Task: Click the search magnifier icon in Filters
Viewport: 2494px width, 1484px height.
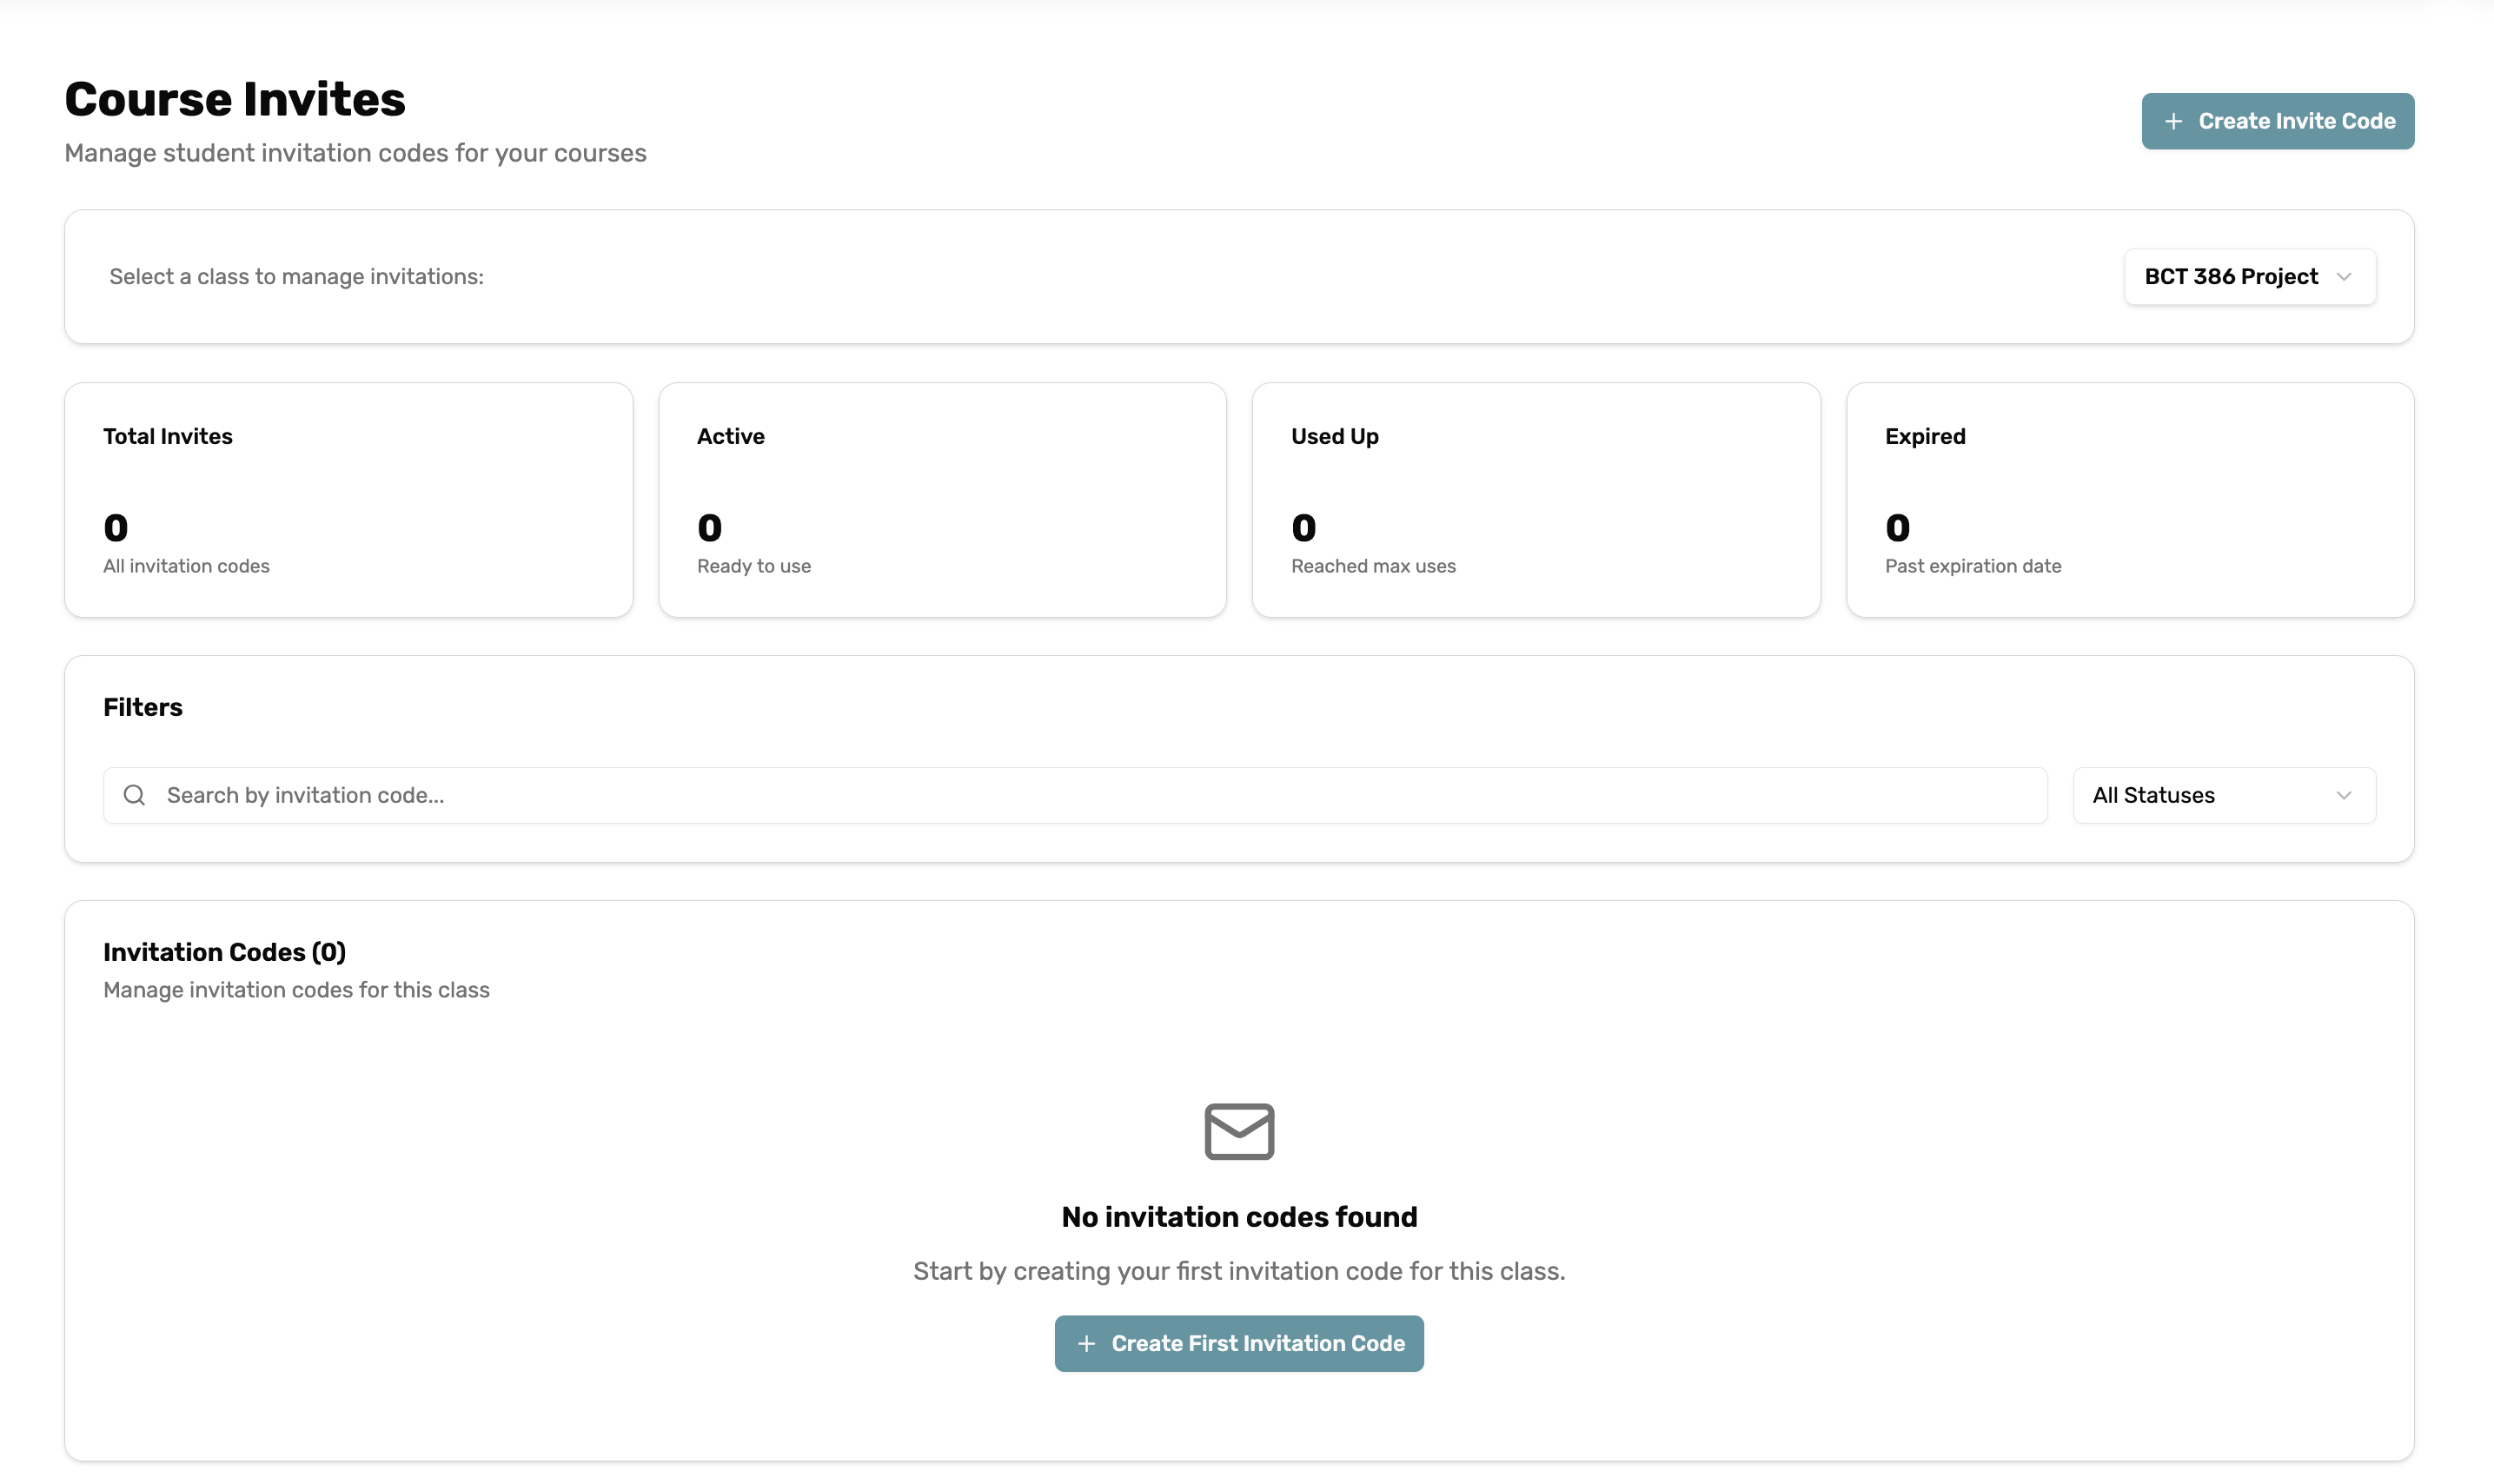Action: (x=135, y=794)
